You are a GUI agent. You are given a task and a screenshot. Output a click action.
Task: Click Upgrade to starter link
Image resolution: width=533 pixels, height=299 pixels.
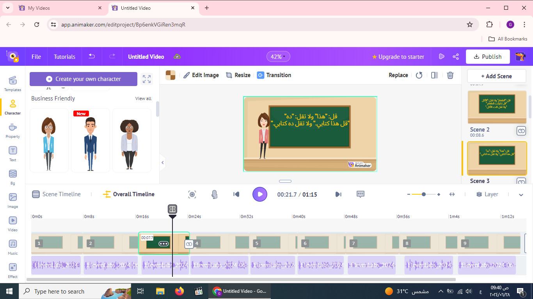point(398,56)
